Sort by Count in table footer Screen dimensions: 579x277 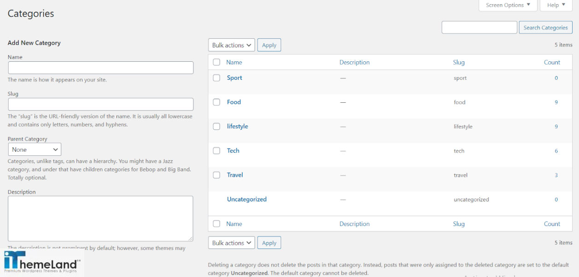tap(552, 224)
